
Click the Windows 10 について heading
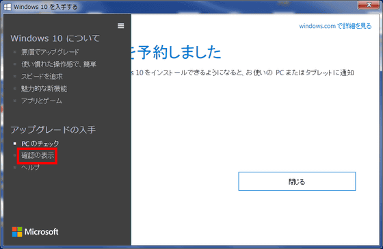(55, 38)
